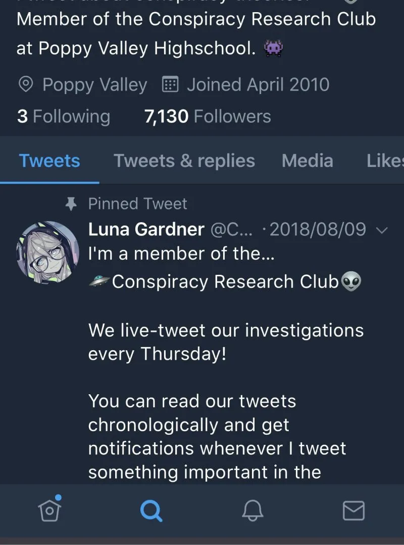Tap Luna Gardner's avatar thumbnail
The image size is (404, 545).
[47, 253]
